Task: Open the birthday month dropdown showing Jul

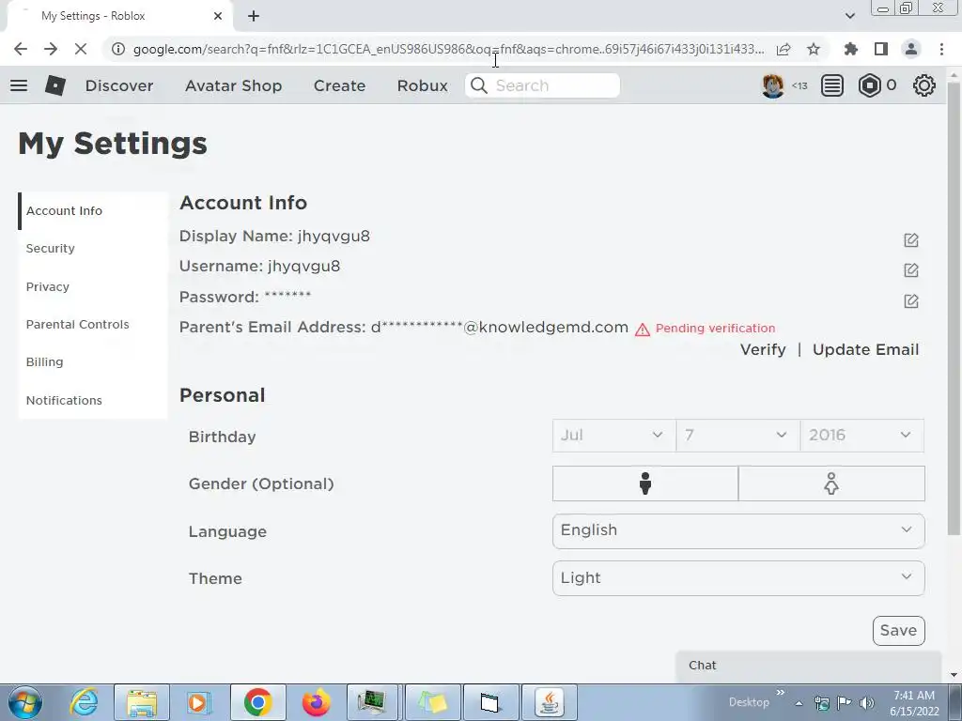Action: coord(614,436)
